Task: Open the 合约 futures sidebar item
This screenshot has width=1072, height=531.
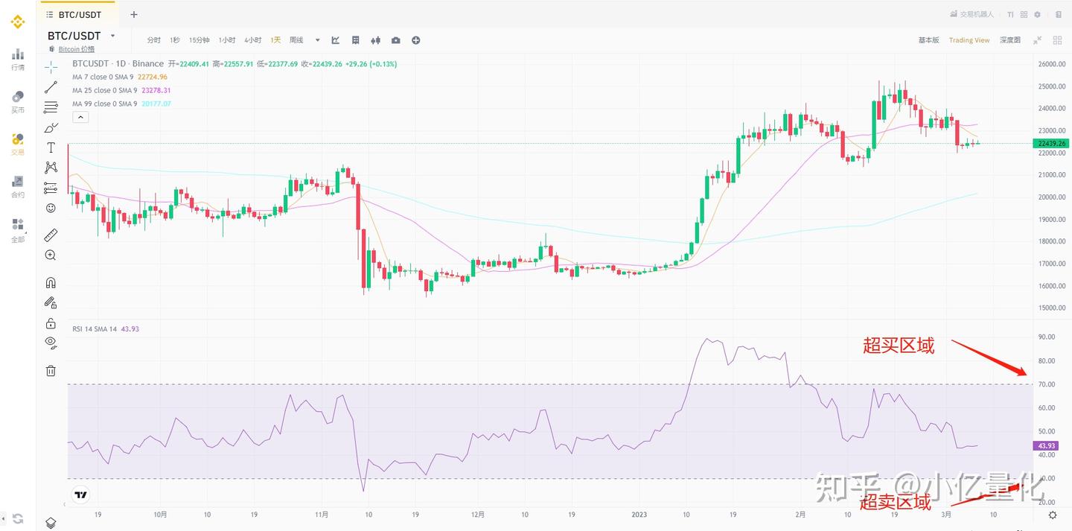Action: [17, 187]
